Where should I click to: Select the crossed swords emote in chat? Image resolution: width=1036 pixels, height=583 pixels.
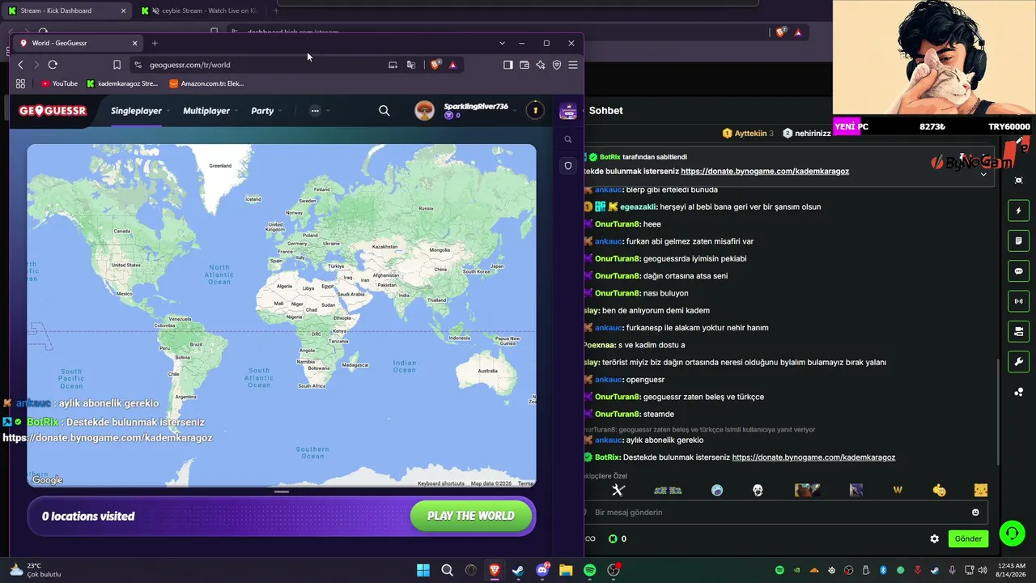(x=618, y=490)
